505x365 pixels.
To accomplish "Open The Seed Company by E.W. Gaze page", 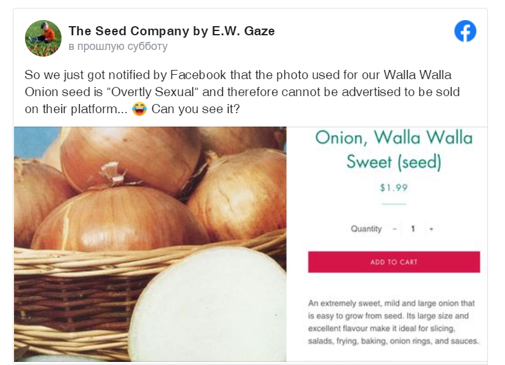I will point(171,31).
